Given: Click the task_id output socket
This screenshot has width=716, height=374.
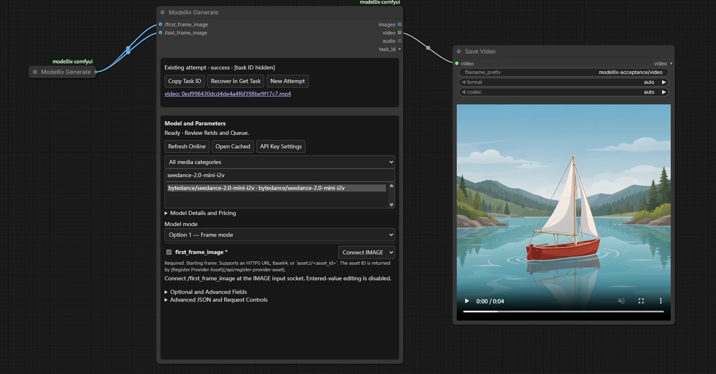Looking at the screenshot, I should pyautogui.click(x=400, y=49).
